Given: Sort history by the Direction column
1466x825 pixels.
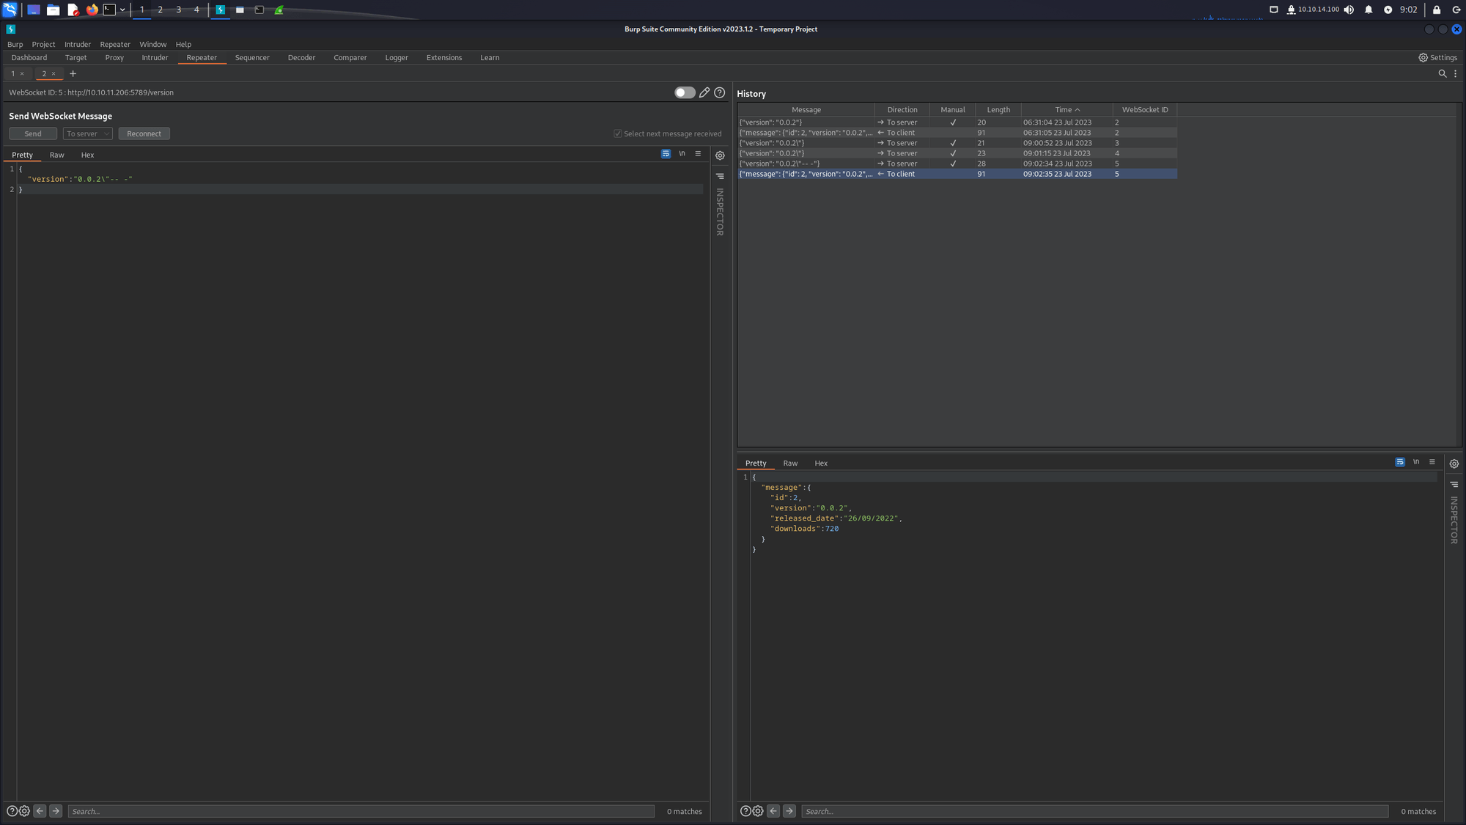Looking at the screenshot, I should coord(902,109).
